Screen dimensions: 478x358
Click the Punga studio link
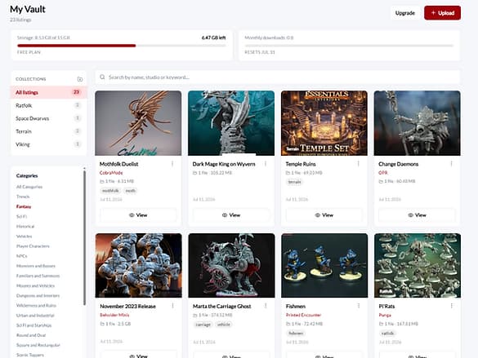pyautogui.click(x=385, y=315)
